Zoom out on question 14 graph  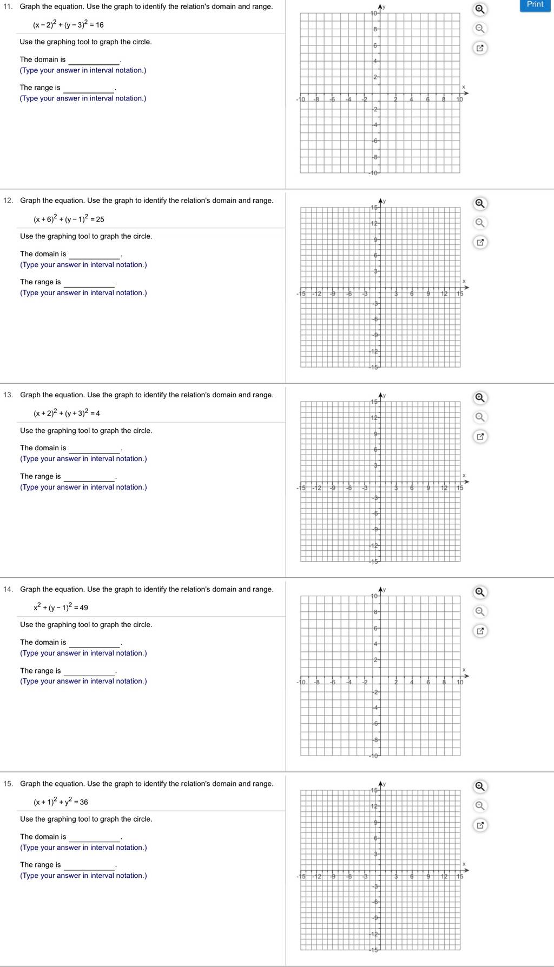coord(479,611)
